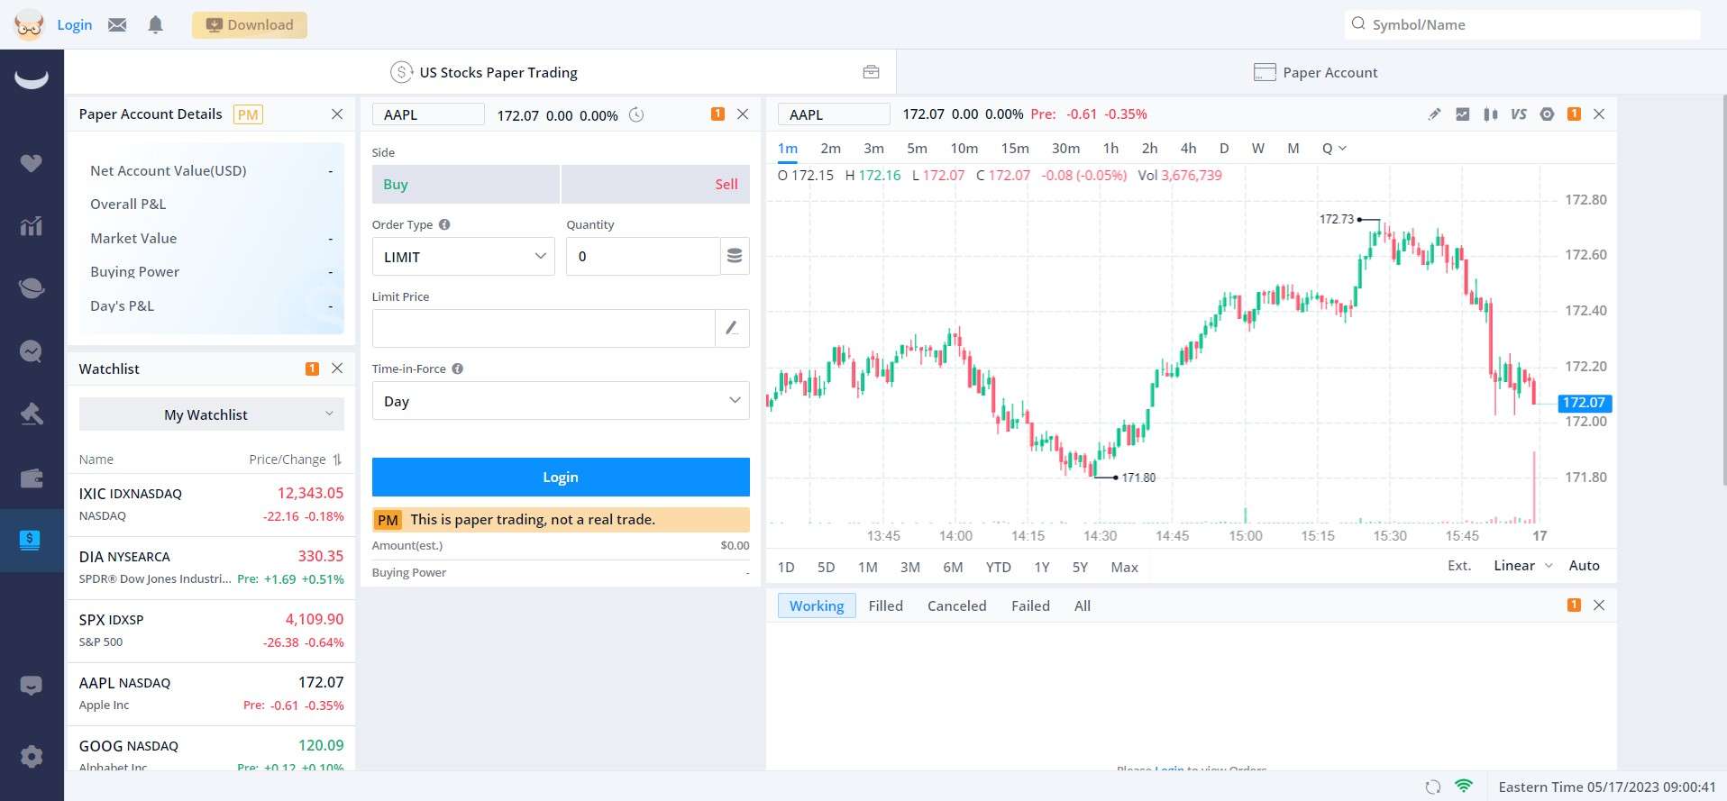Click the orders panel link badge 1
The image size is (1727, 801).
coord(1574,605)
